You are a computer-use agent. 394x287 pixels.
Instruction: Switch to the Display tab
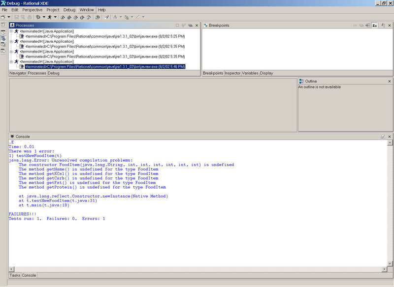click(x=266, y=73)
